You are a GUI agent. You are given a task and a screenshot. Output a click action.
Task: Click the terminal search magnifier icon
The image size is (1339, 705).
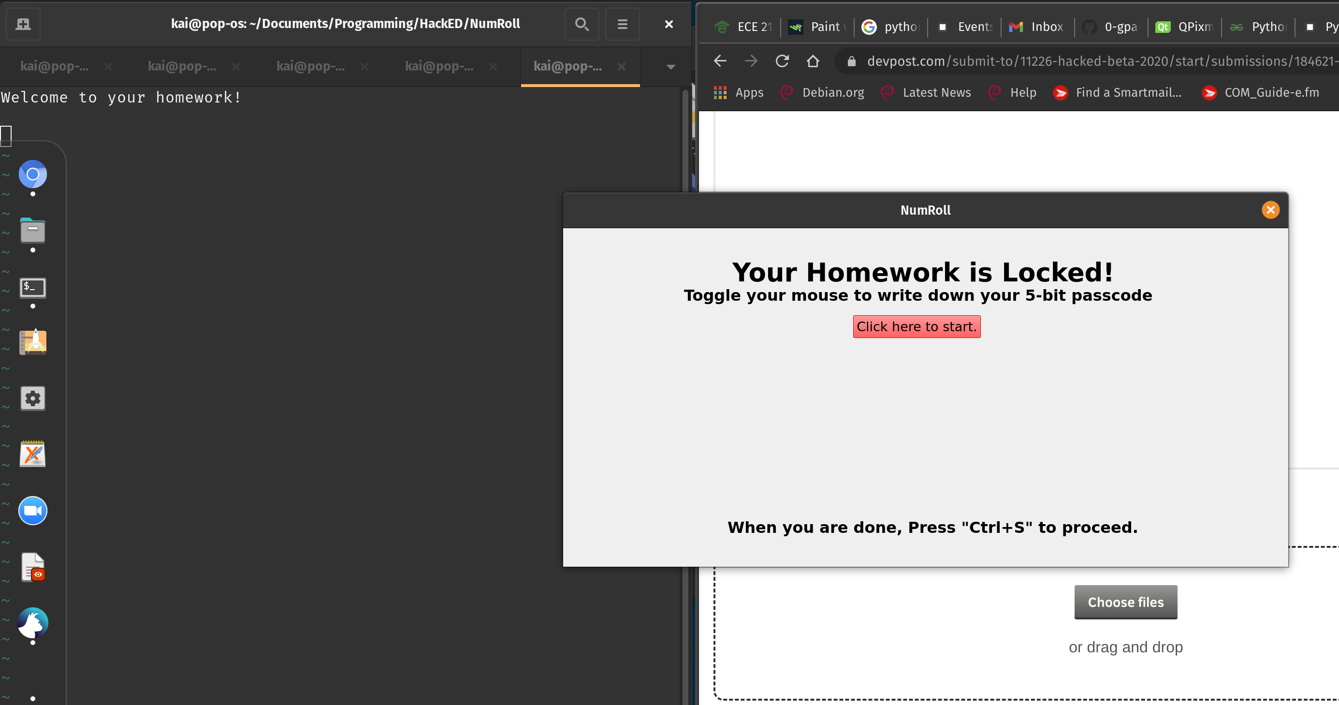point(582,24)
